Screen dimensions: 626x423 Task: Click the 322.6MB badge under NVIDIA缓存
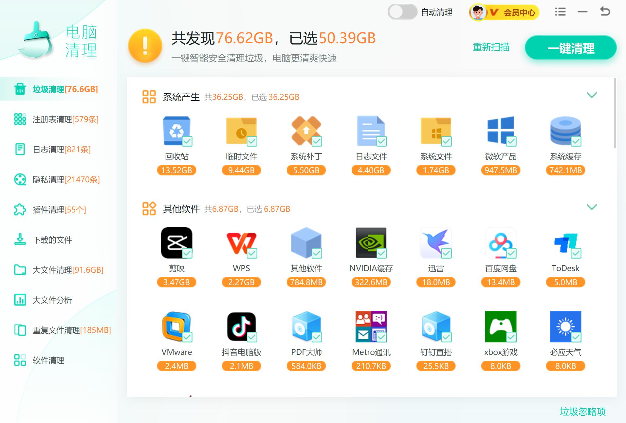[371, 282]
